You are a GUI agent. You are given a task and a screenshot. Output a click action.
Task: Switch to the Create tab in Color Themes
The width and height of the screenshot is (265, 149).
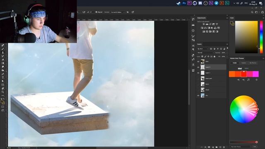235,63
